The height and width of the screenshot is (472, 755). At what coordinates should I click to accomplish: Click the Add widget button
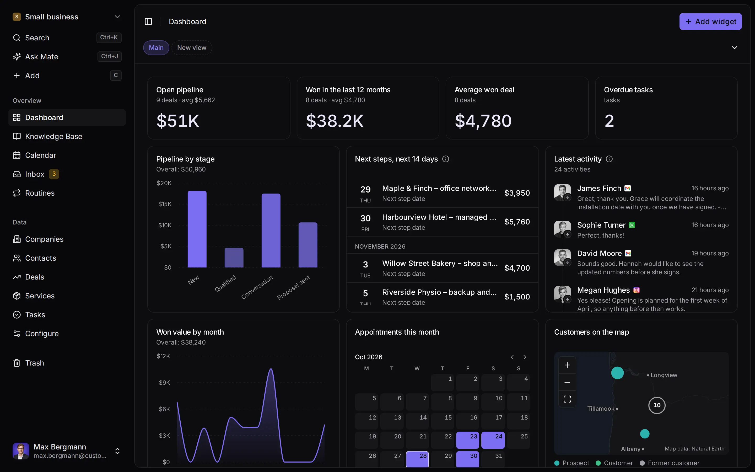(x=710, y=22)
